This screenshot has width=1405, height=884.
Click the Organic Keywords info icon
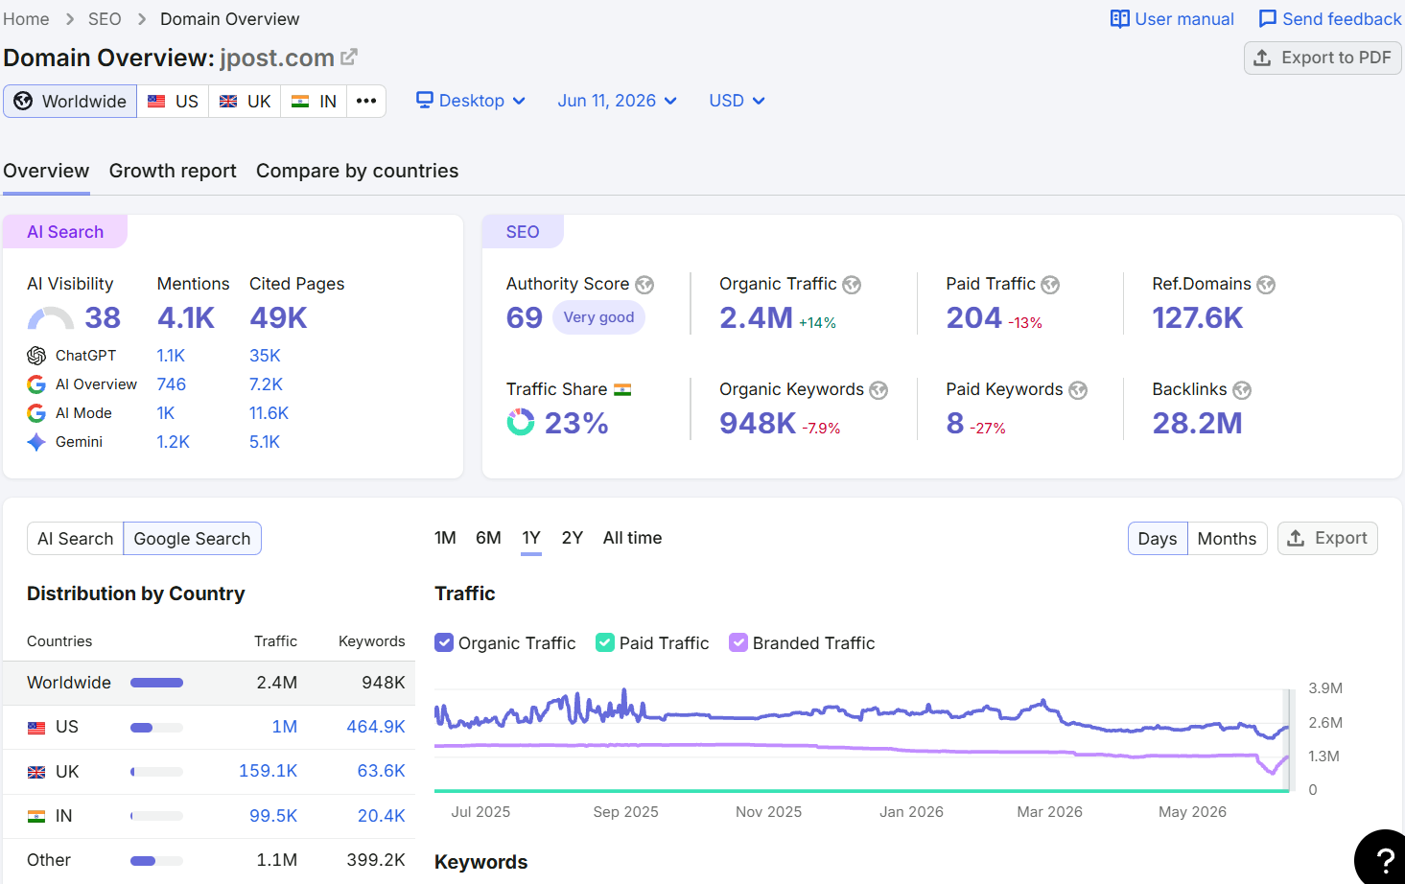pyautogui.click(x=878, y=390)
